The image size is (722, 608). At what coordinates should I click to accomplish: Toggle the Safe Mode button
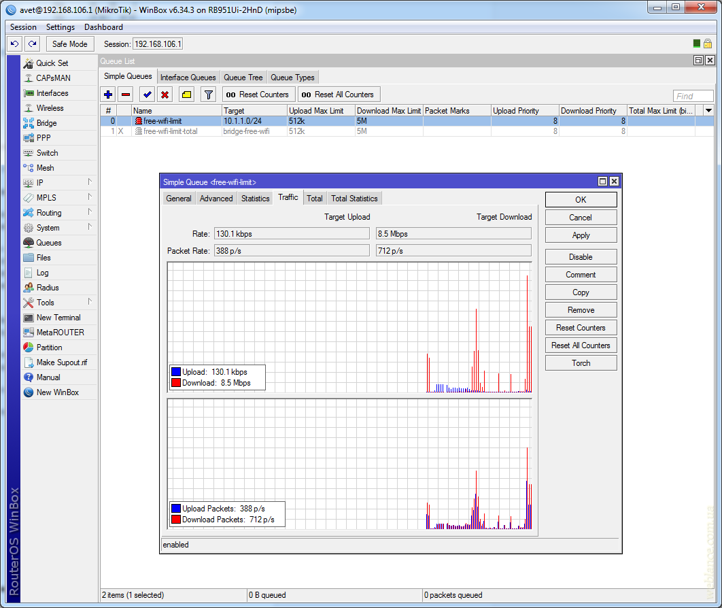coord(69,44)
